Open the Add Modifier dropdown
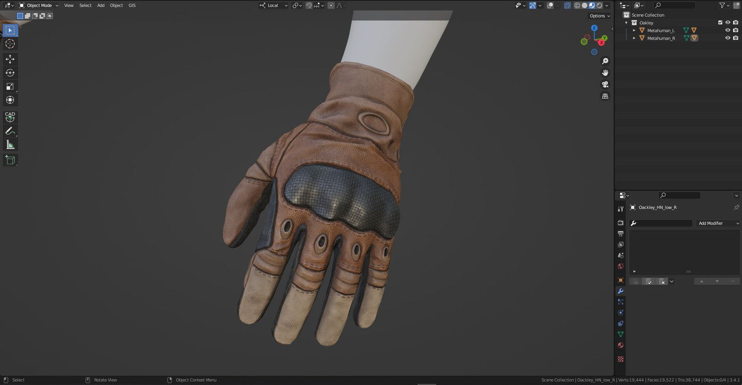This screenshot has height=385, width=742. (718, 223)
